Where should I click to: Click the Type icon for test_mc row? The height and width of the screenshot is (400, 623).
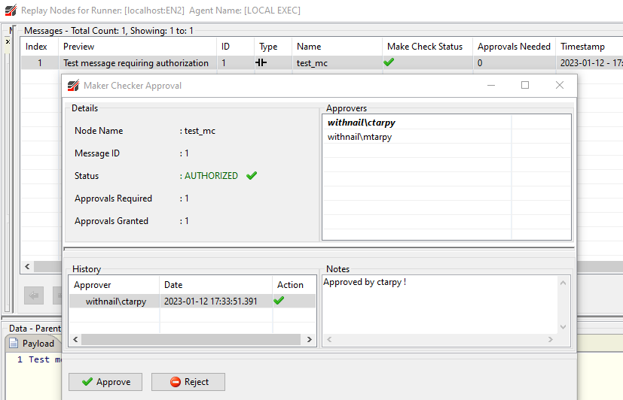pos(261,63)
